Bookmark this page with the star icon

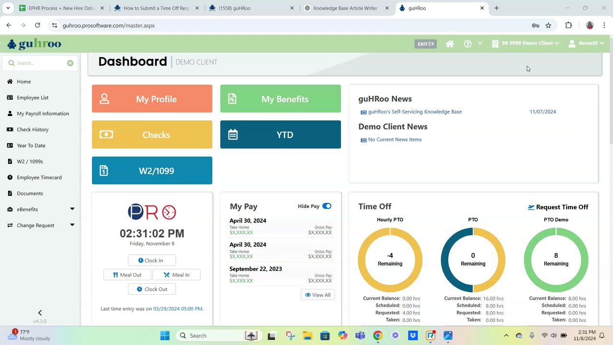(x=548, y=25)
